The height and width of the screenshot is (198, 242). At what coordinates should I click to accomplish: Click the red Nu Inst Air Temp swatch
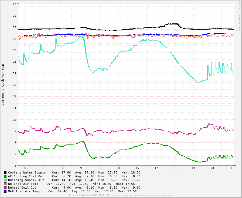5,184
